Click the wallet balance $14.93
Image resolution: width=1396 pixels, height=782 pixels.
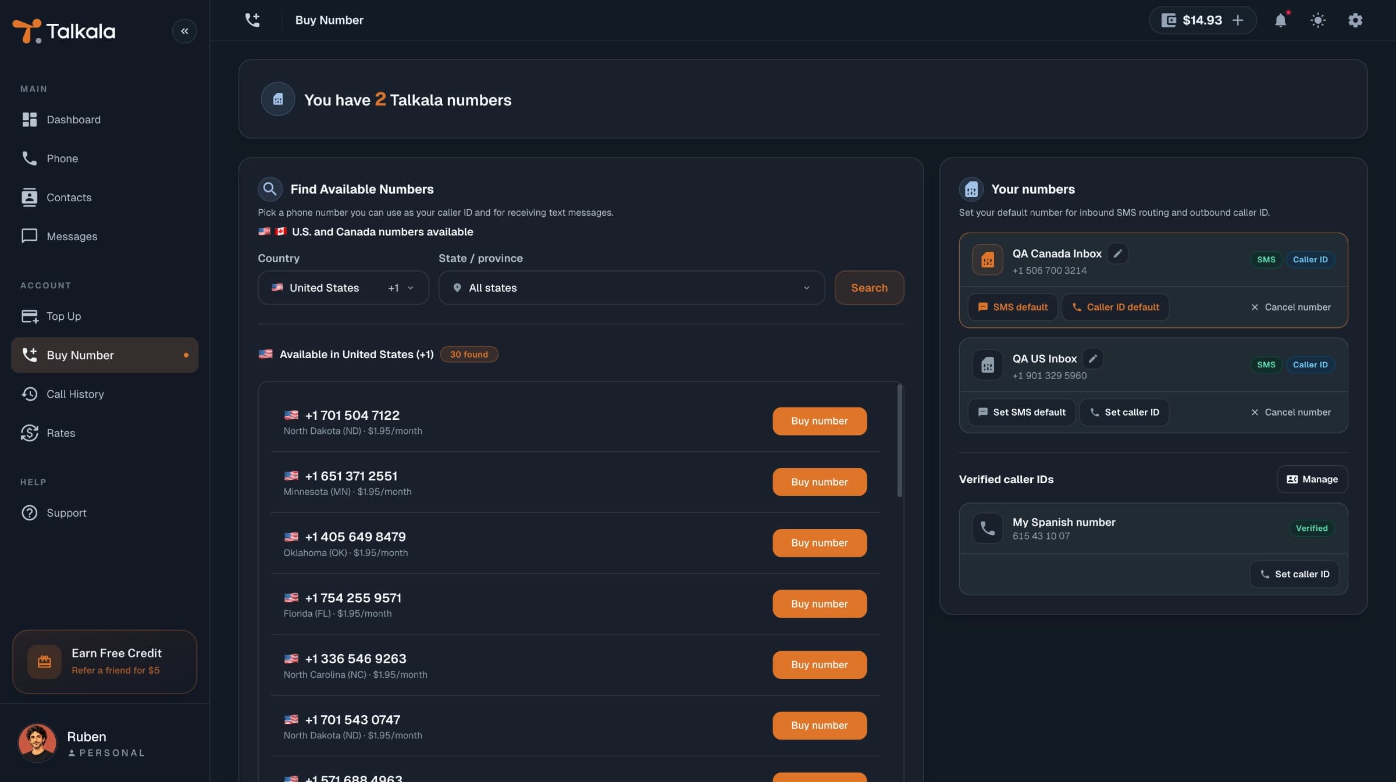(1202, 20)
